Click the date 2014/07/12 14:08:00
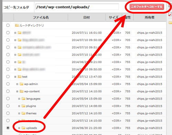 click(87, 106)
